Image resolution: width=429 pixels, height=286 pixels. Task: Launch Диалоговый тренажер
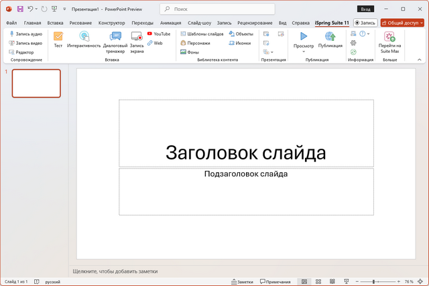(x=115, y=38)
